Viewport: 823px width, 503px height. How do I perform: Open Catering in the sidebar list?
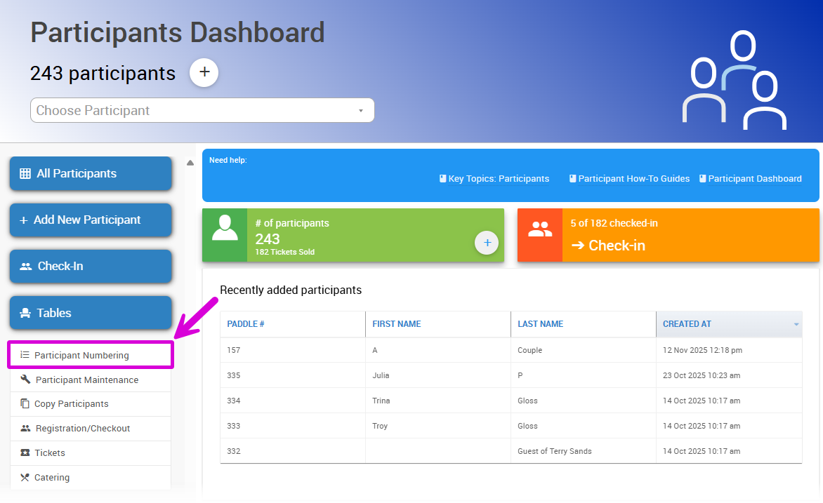[52, 478]
